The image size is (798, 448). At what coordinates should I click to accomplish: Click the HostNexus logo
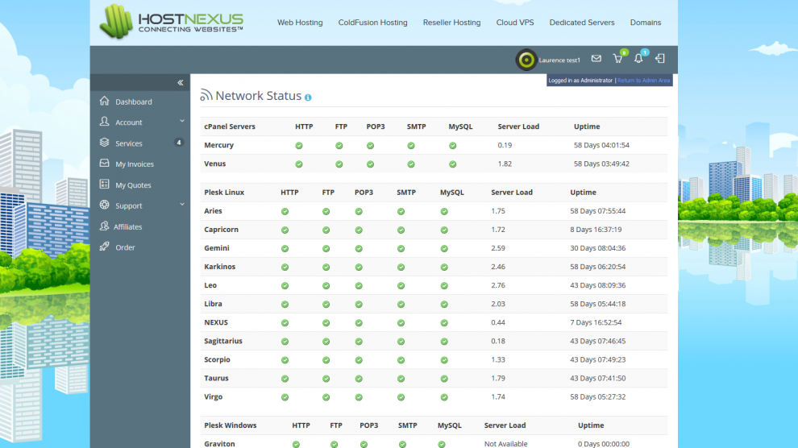172,22
